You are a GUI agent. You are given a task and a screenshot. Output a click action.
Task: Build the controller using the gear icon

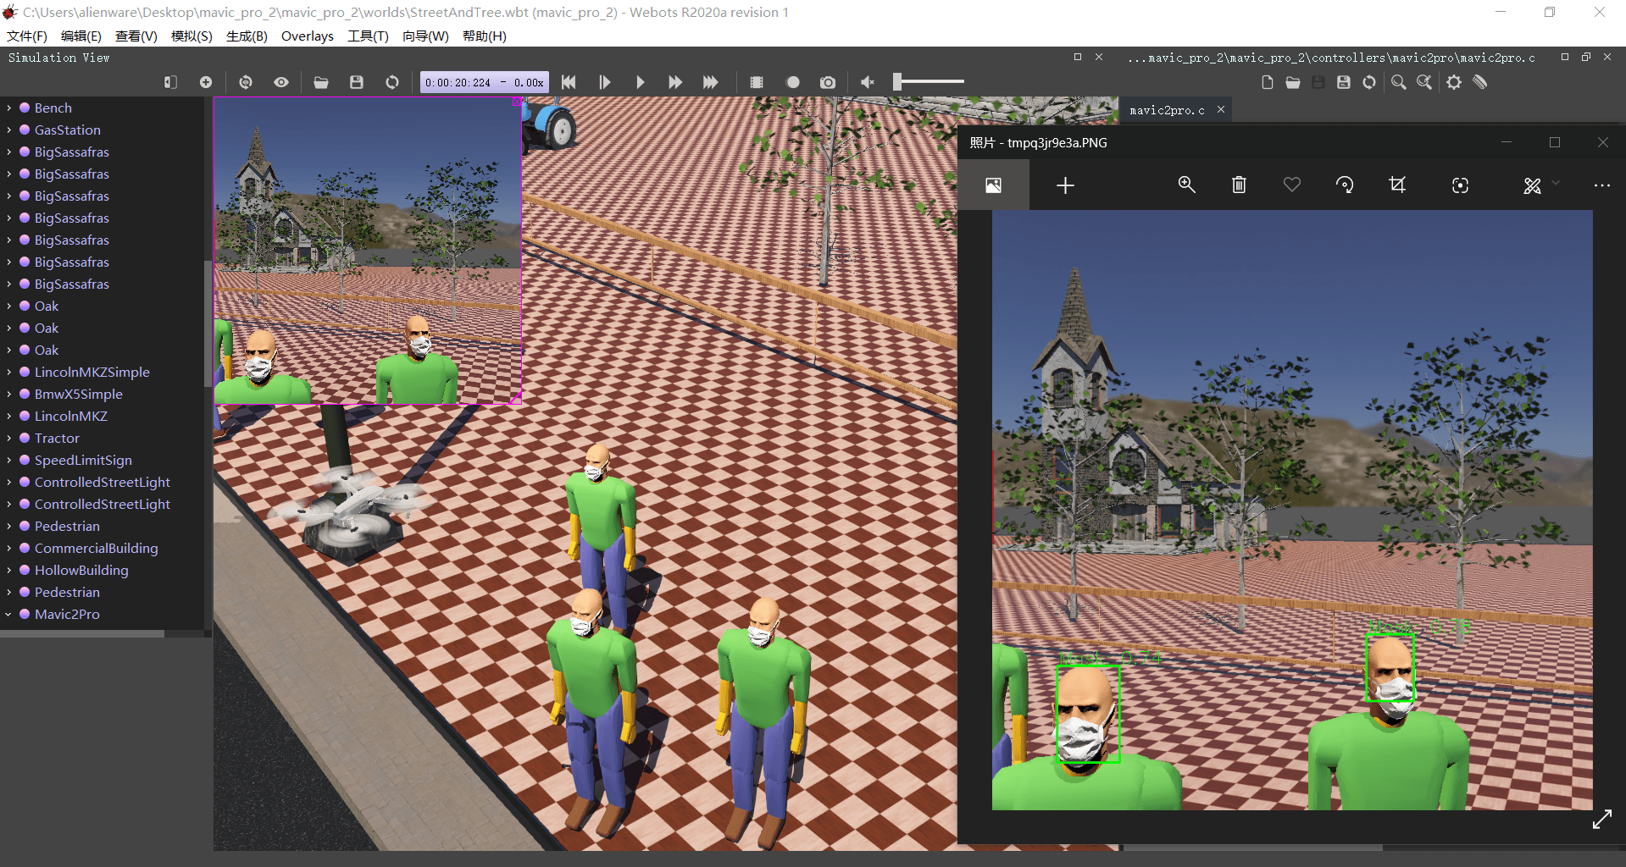pos(1454,82)
